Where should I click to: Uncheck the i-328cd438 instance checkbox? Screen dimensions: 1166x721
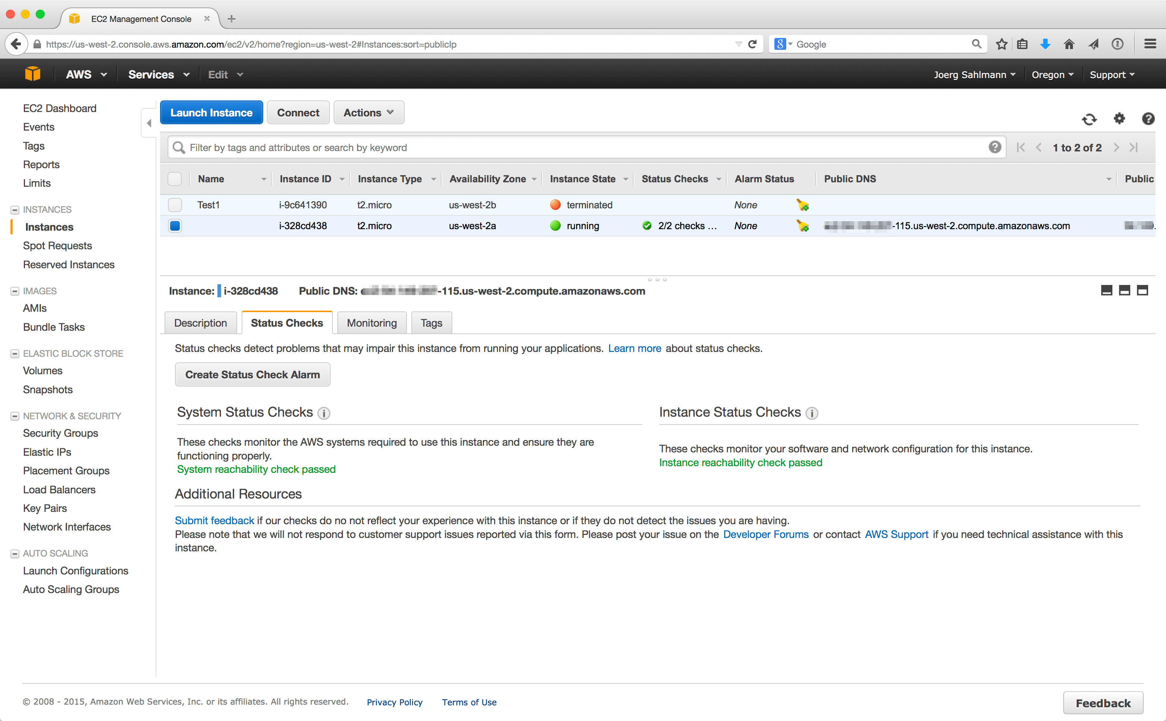pos(175,226)
